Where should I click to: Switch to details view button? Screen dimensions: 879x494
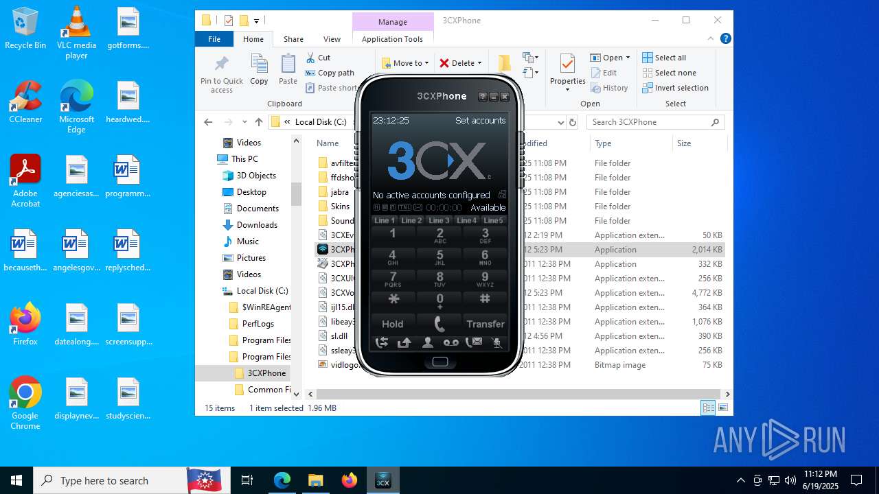point(708,408)
